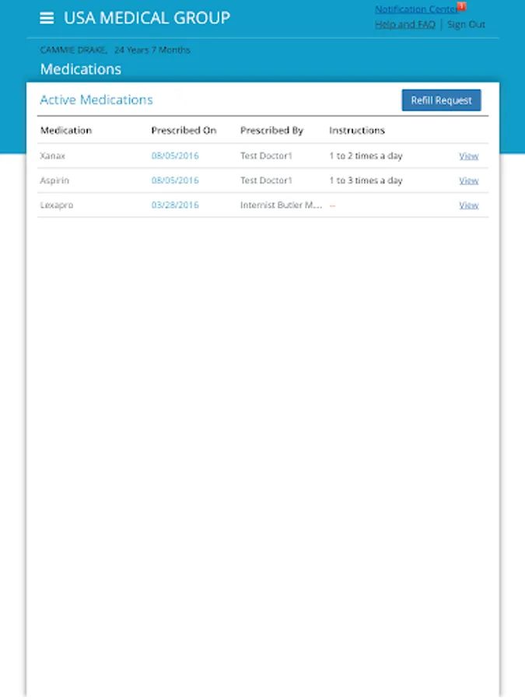Click the Prescribed On column header
This screenshot has height=700, width=525.
tap(184, 131)
